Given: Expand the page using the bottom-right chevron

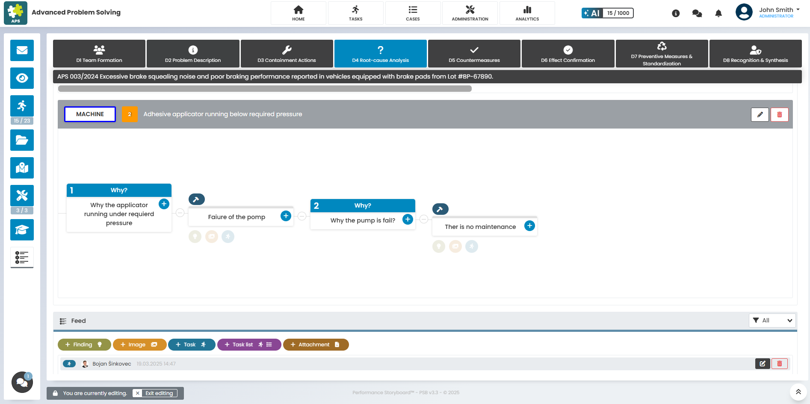Looking at the screenshot, I should point(798,391).
